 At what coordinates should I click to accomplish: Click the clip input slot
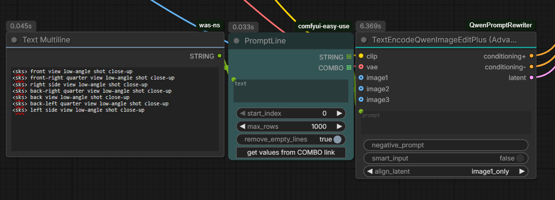[361, 56]
